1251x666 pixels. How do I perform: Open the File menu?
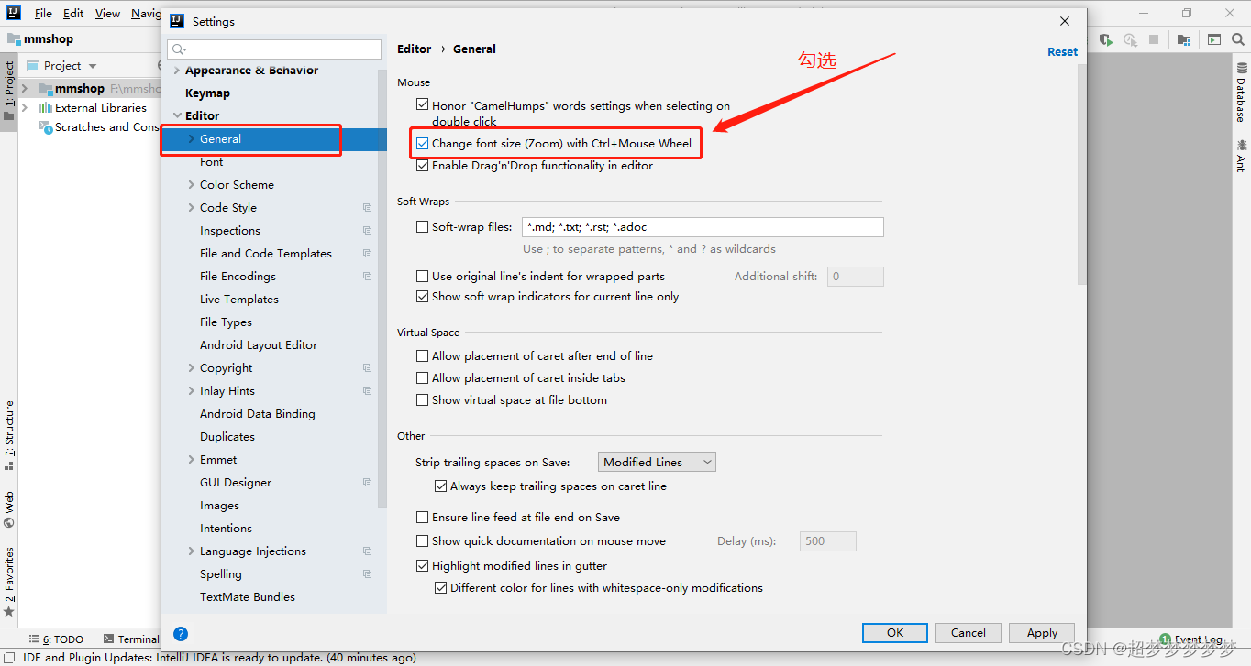[x=42, y=13]
